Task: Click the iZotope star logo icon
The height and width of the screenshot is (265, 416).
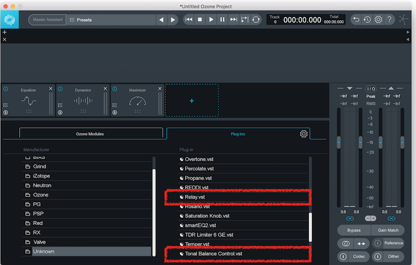Action: pos(404,20)
